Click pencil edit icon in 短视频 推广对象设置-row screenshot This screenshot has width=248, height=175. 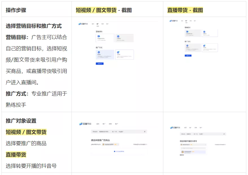tap(145, 132)
